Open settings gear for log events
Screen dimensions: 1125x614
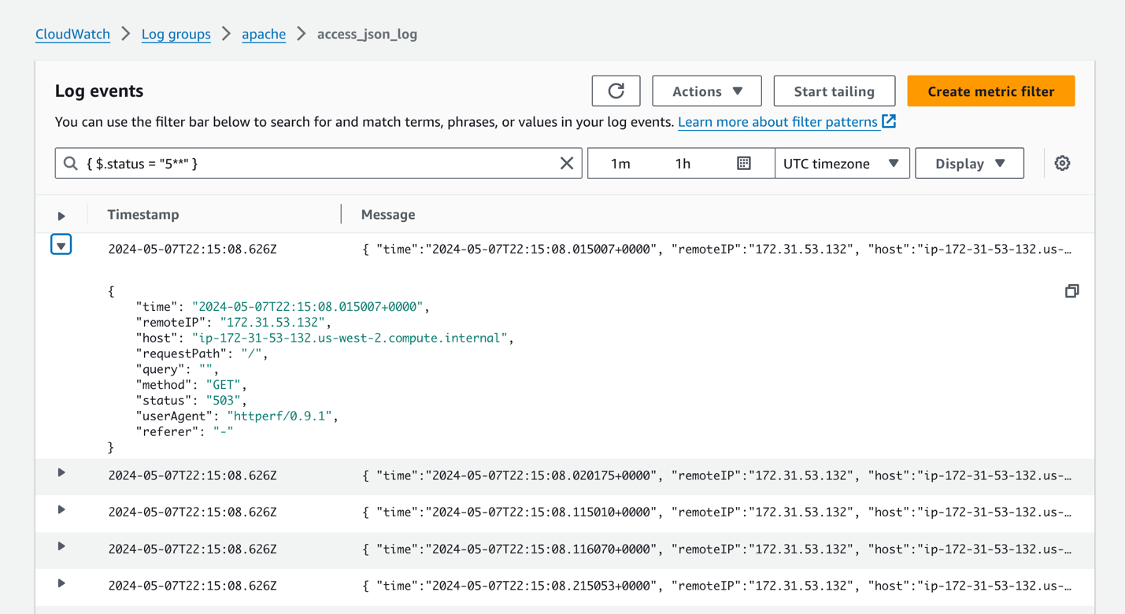click(x=1062, y=163)
